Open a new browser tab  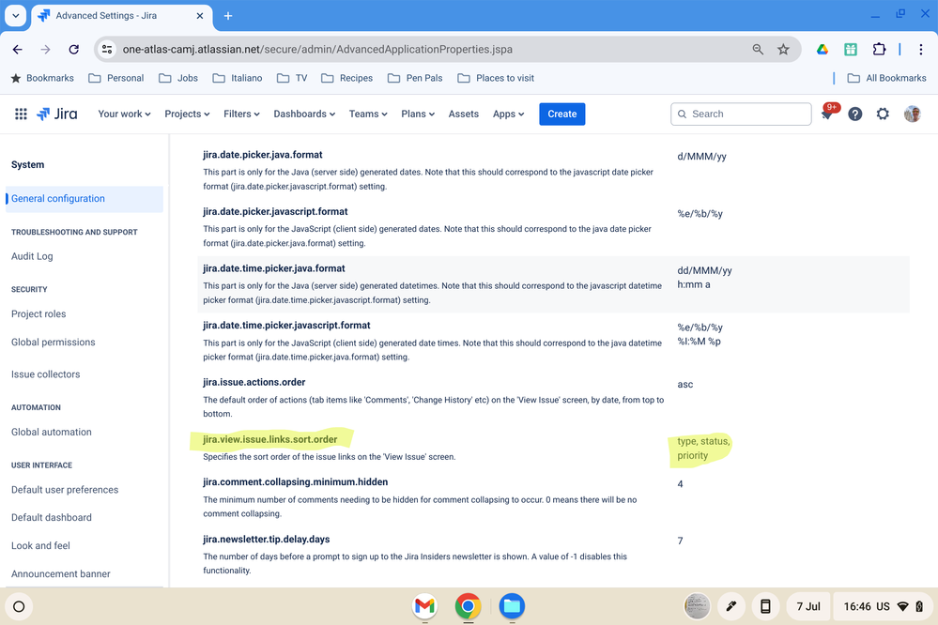(x=228, y=16)
